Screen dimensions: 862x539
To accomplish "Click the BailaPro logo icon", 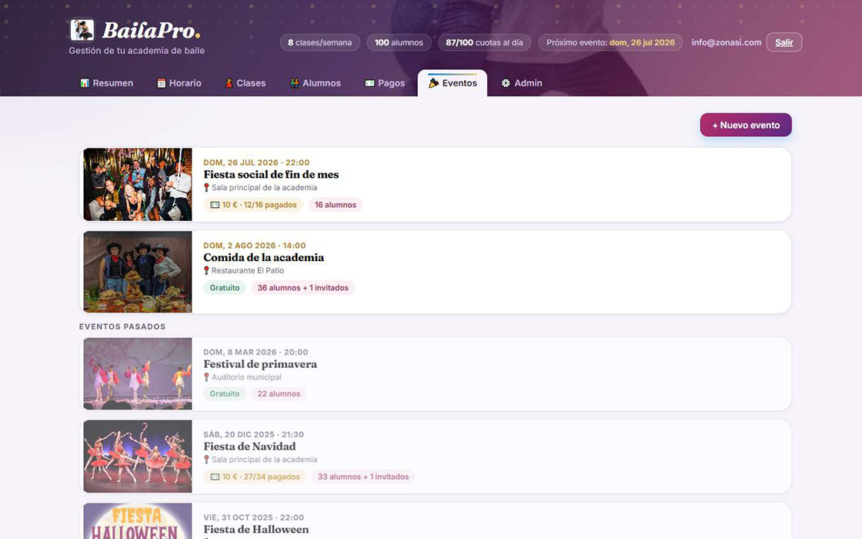I will click(82, 30).
